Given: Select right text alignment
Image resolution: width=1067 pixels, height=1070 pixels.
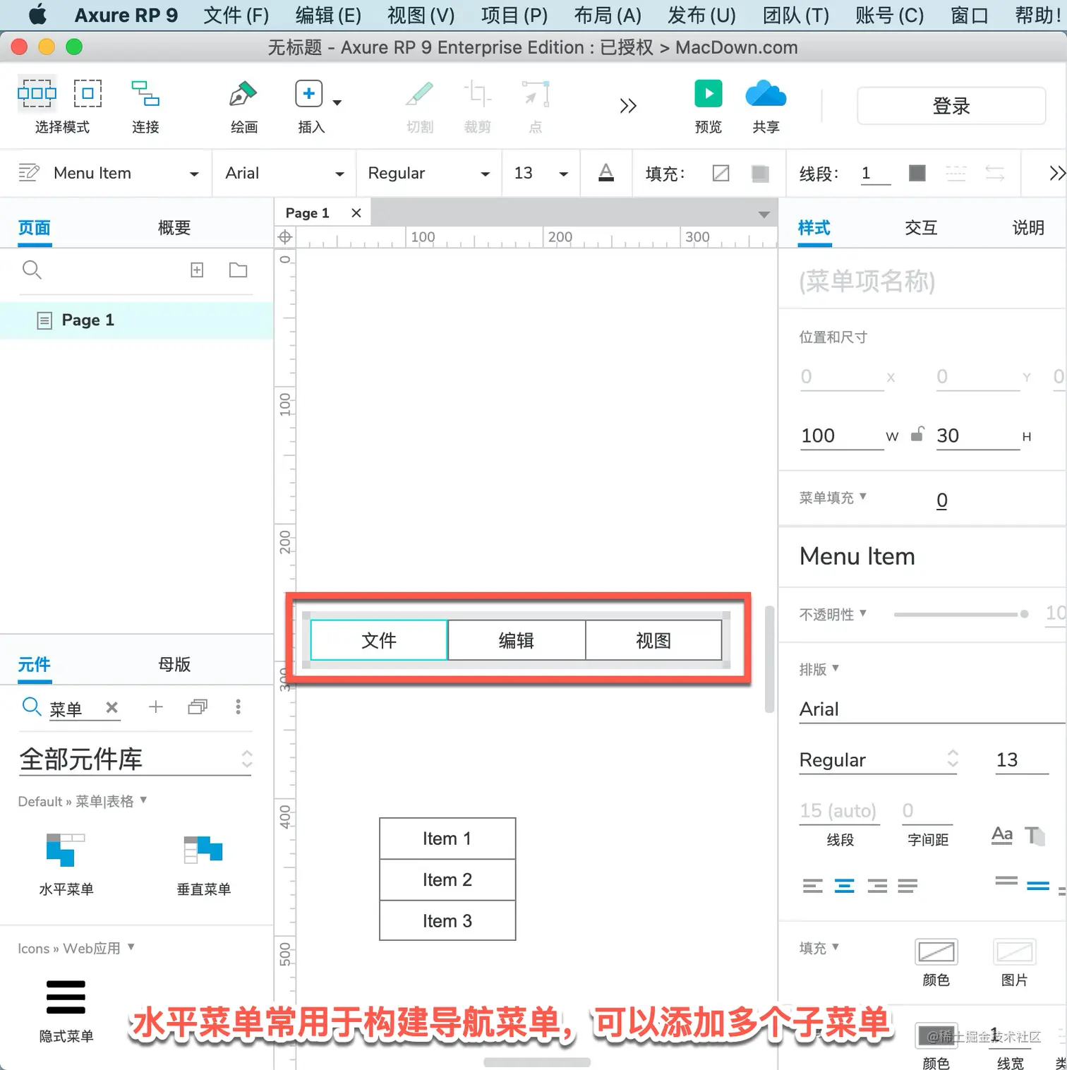Looking at the screenshot, I should (877, 886).
